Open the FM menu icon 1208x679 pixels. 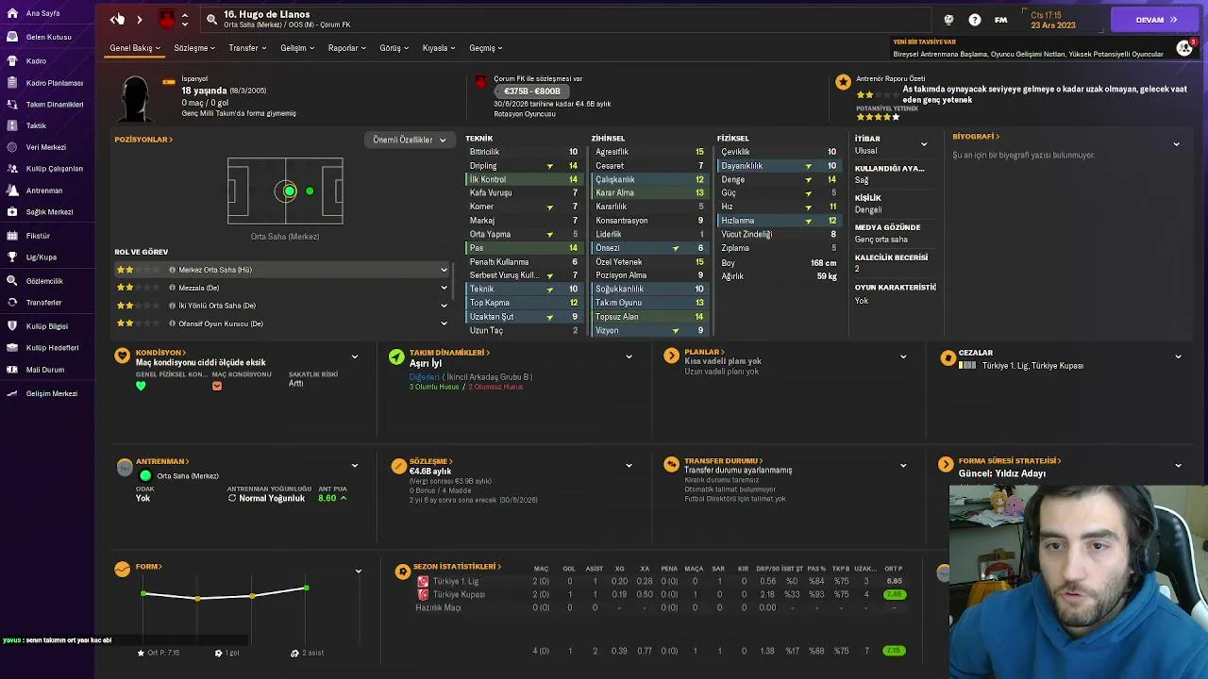tap(1000, 20)
